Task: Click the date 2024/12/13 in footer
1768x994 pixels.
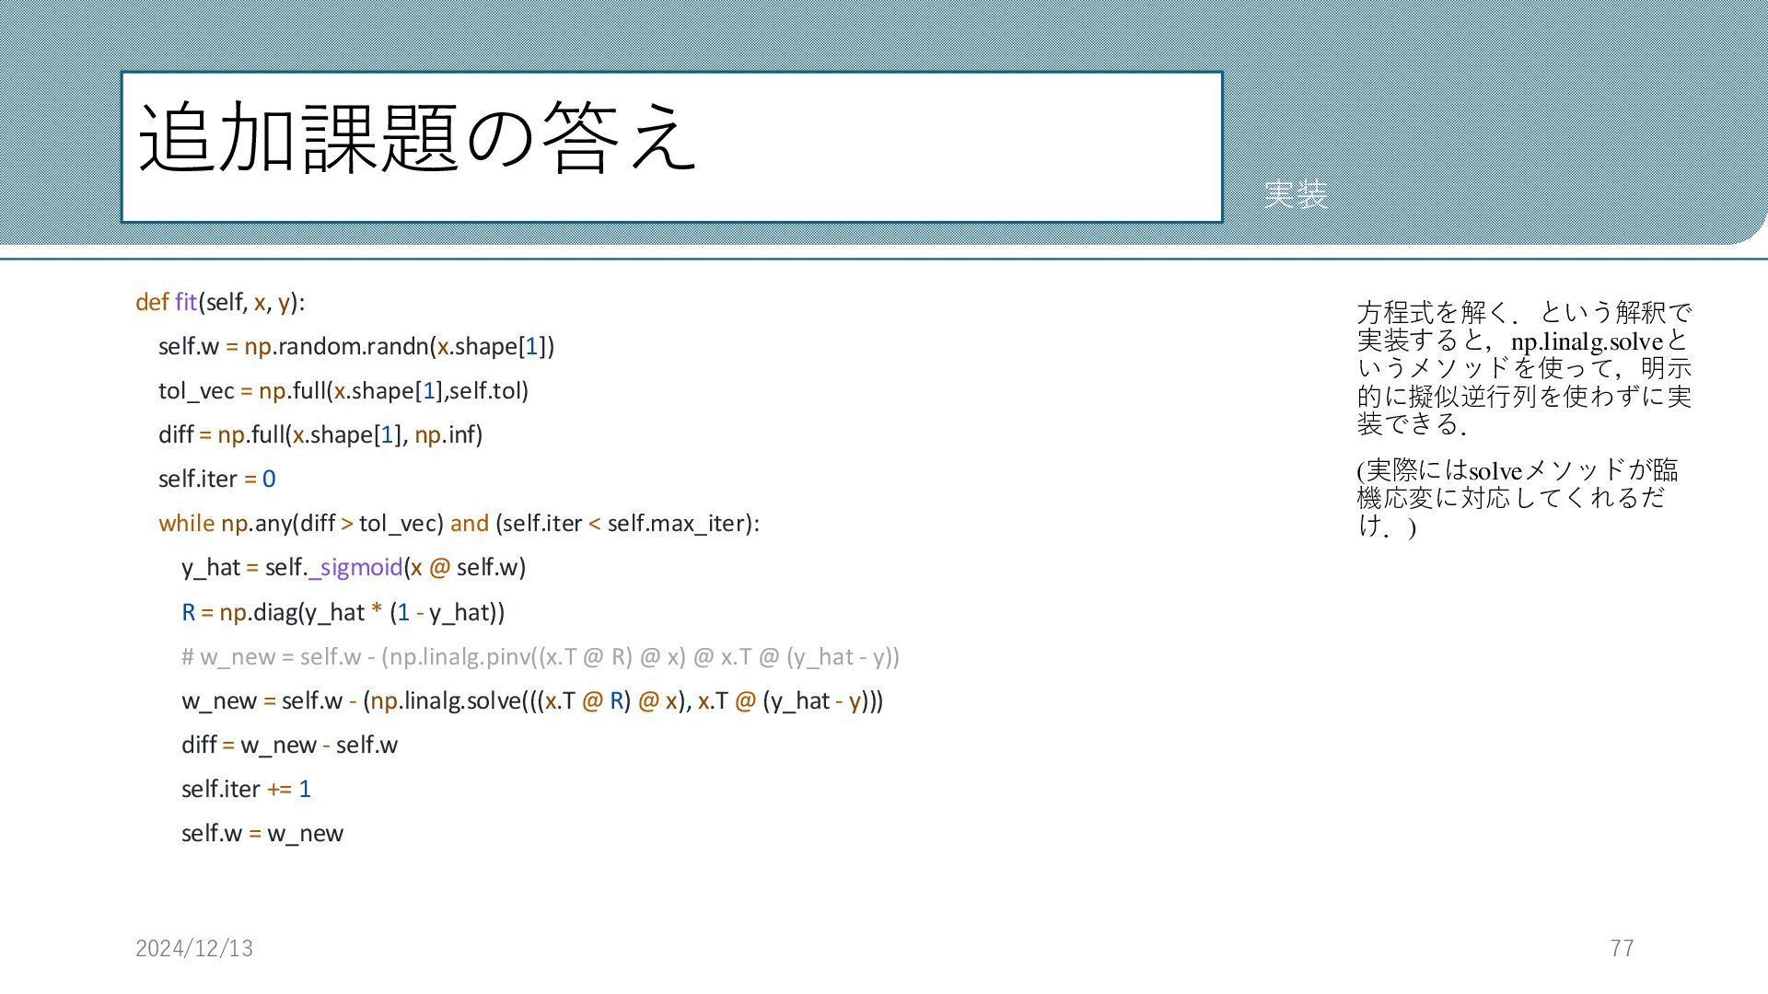Action: [x=194, y=948]
